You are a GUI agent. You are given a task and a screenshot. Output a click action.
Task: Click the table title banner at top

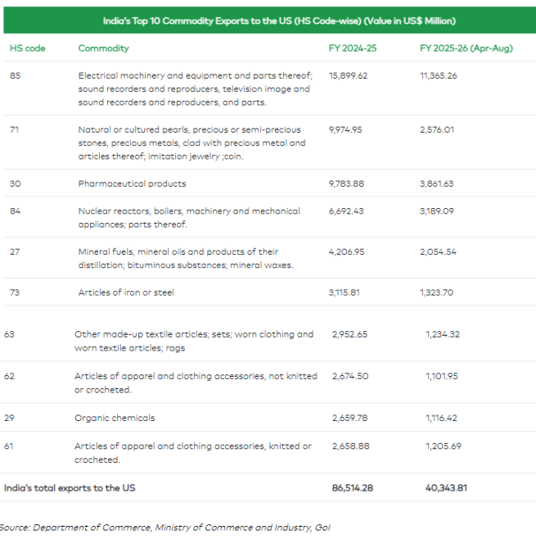(x=268, y=20)
